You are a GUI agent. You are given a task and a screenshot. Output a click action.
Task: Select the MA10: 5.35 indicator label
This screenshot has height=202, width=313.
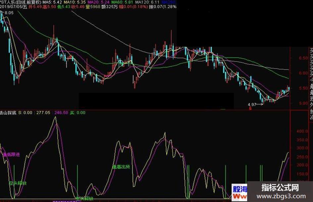75,2
